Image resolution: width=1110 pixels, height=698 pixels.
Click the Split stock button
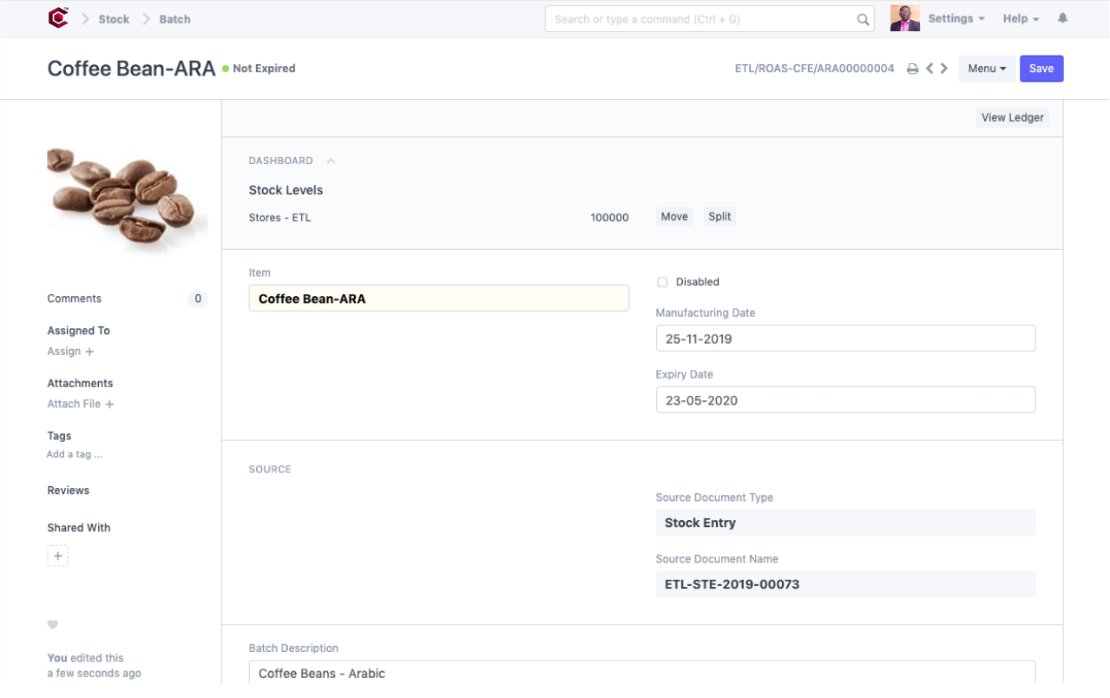719,216
